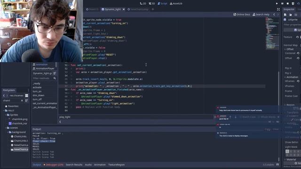Screen dimensions: 301x169
Task: Open the Search Results panel
Action: pyautogui.click(x=74, y=165)
